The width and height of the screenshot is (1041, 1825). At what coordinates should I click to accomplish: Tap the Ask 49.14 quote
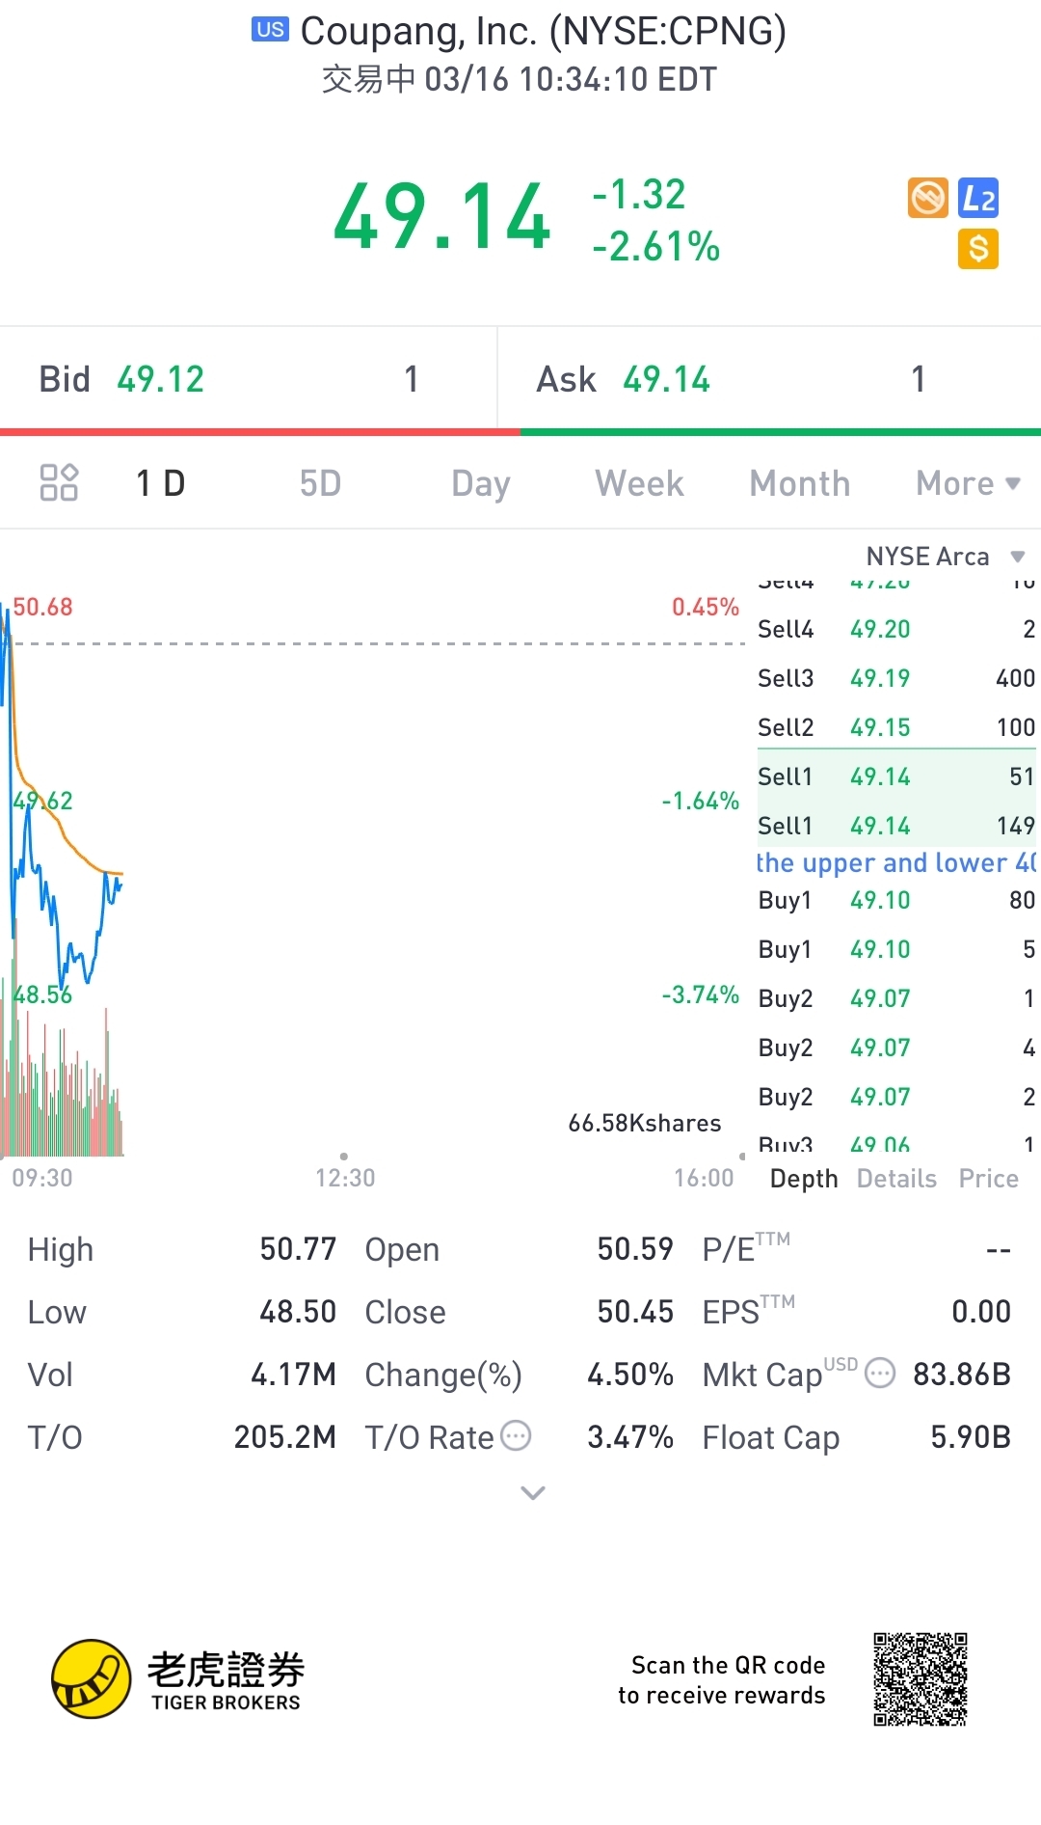769,379
